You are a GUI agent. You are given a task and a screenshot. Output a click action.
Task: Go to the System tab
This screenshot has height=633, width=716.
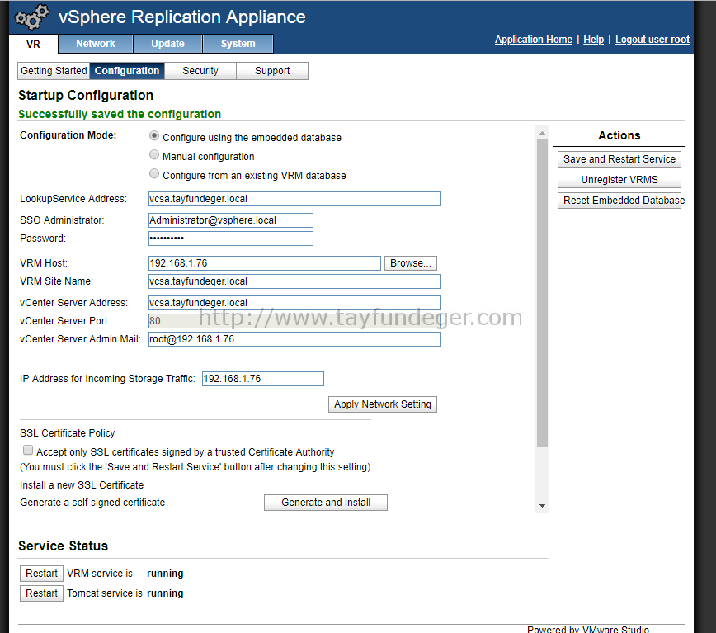[238, 44]
